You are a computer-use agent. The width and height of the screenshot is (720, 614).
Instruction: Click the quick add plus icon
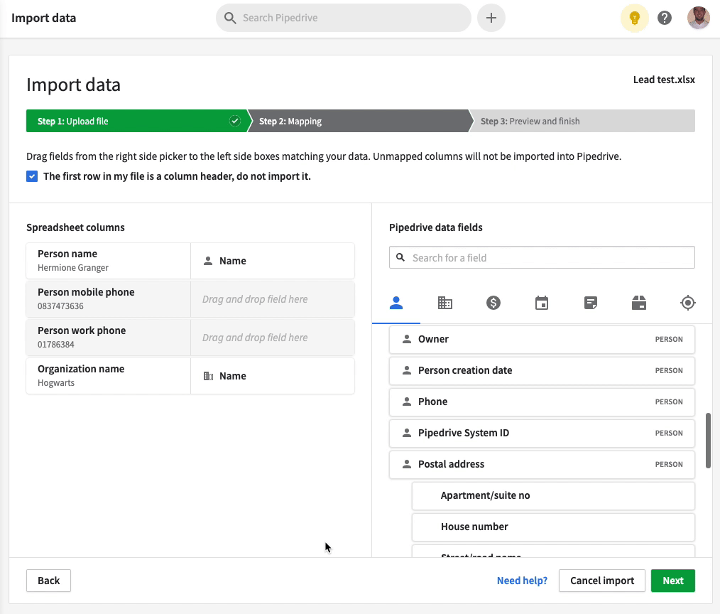491,18
